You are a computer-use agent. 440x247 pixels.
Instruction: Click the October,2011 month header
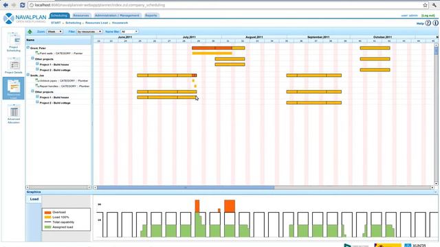click(382, 37)
